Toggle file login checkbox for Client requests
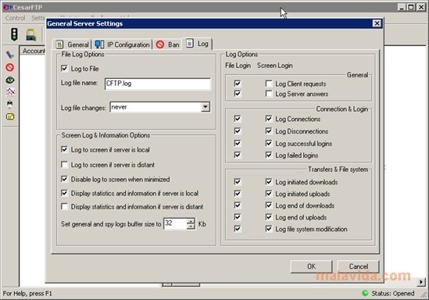Image resolution: width=429 pixels, height=300 pixels. pos(238,83)
